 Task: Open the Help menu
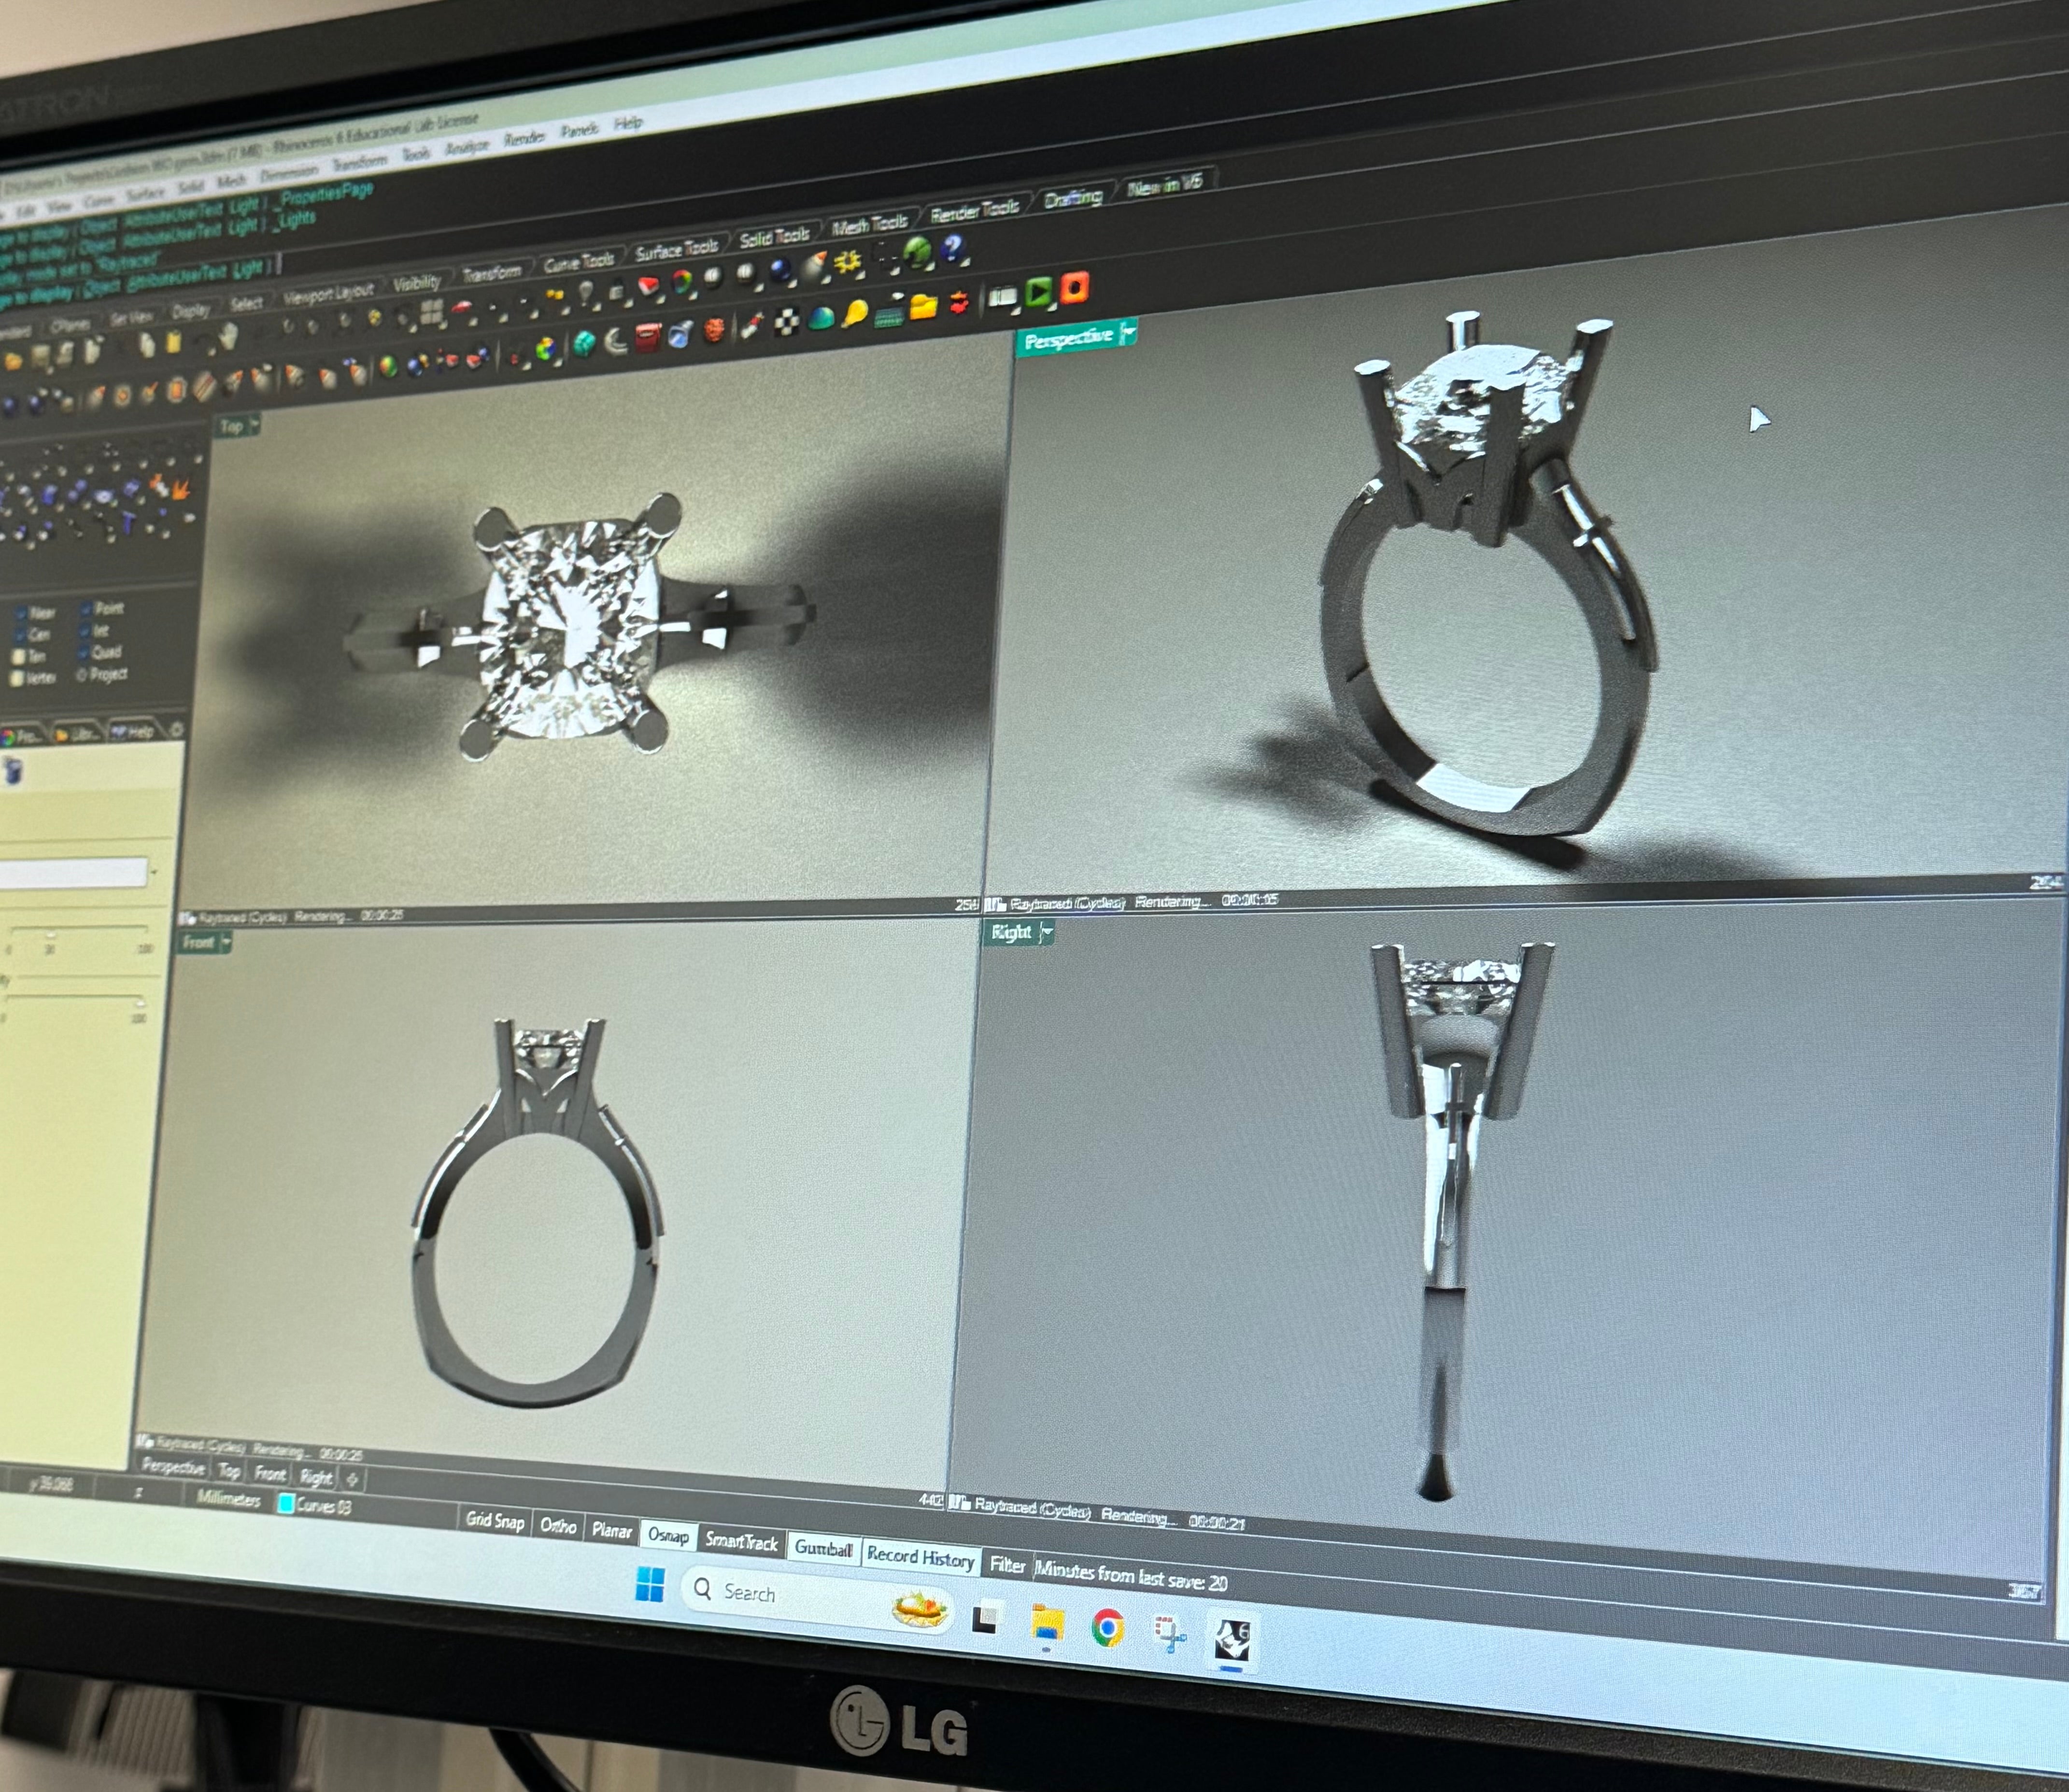pyautogui.click(x=628, y=123)
